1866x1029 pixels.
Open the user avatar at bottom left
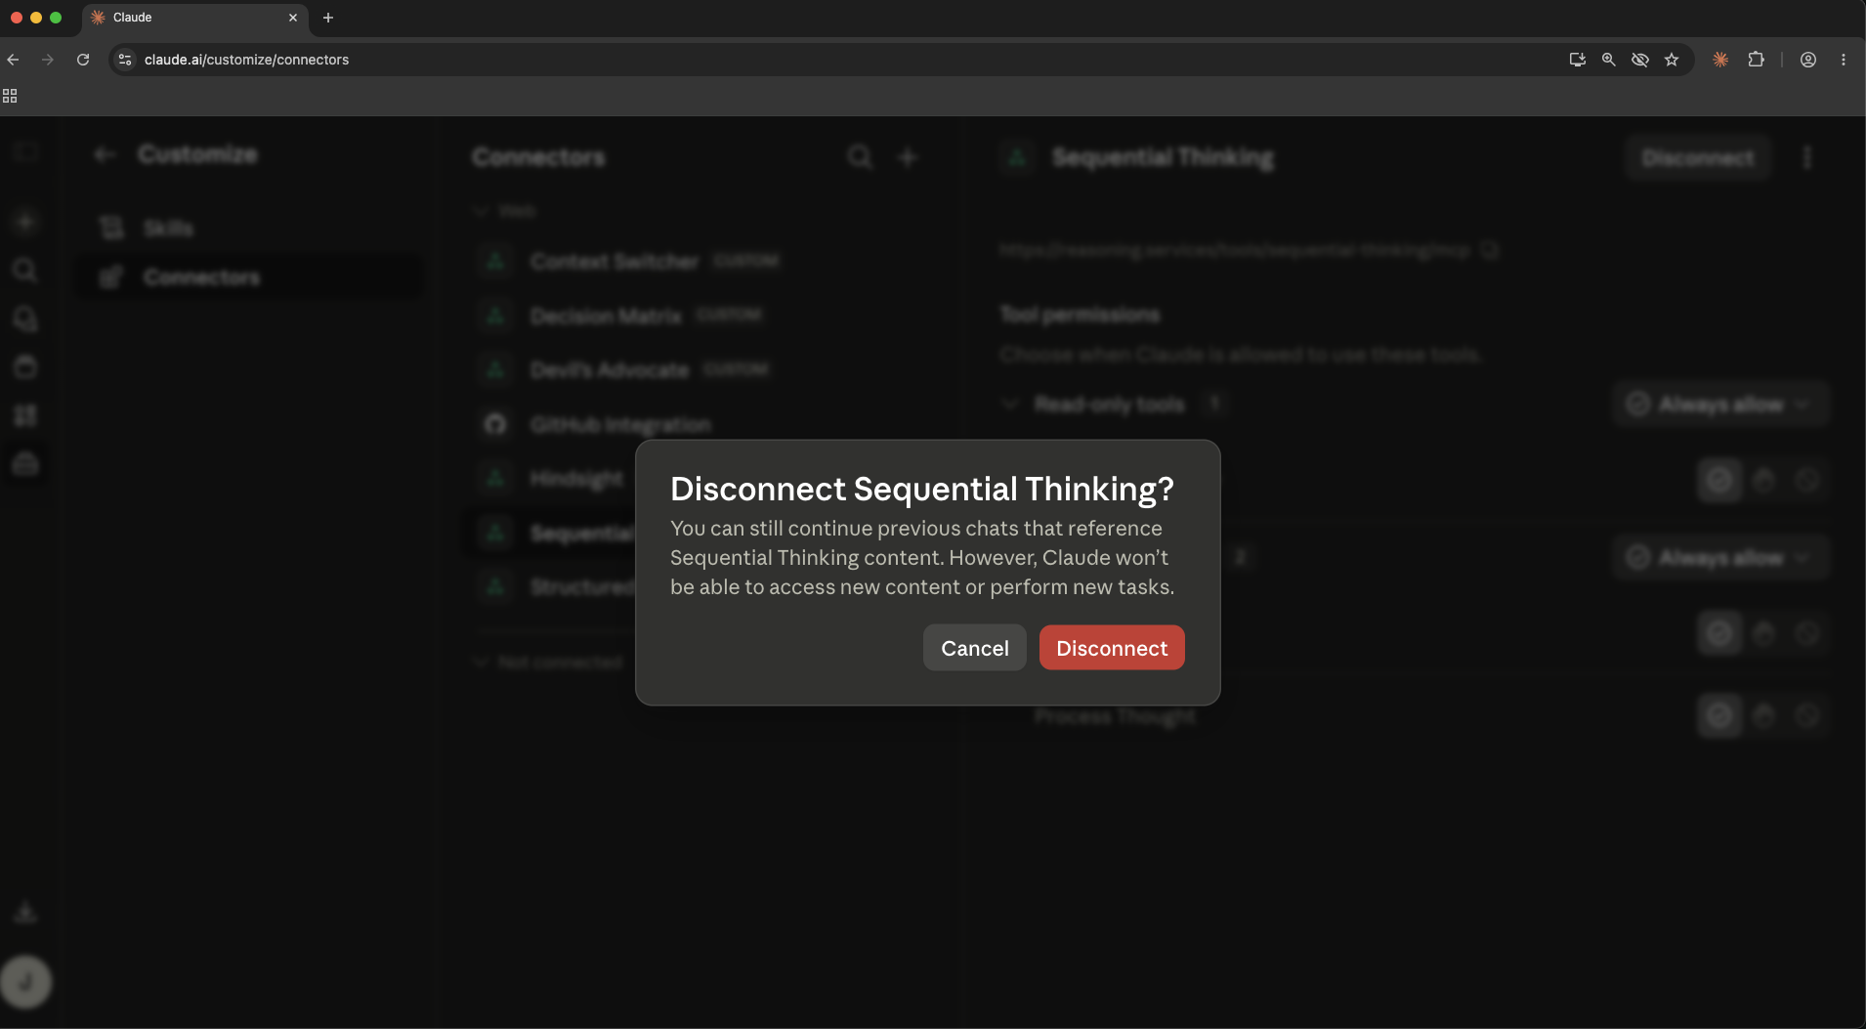coord(26,981)
